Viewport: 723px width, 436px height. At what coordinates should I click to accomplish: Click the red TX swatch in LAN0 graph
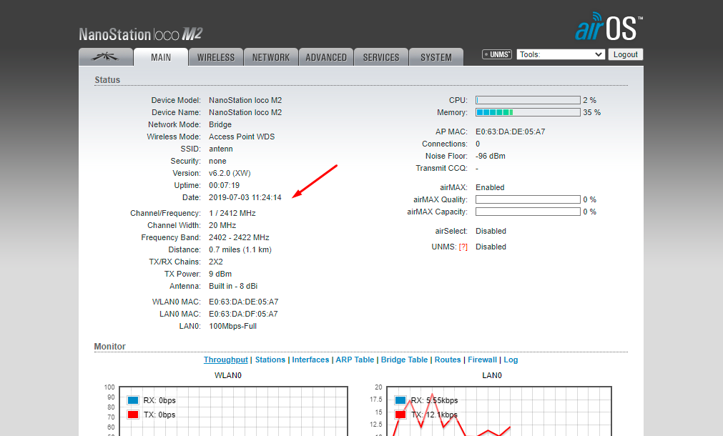coord(400,415)
